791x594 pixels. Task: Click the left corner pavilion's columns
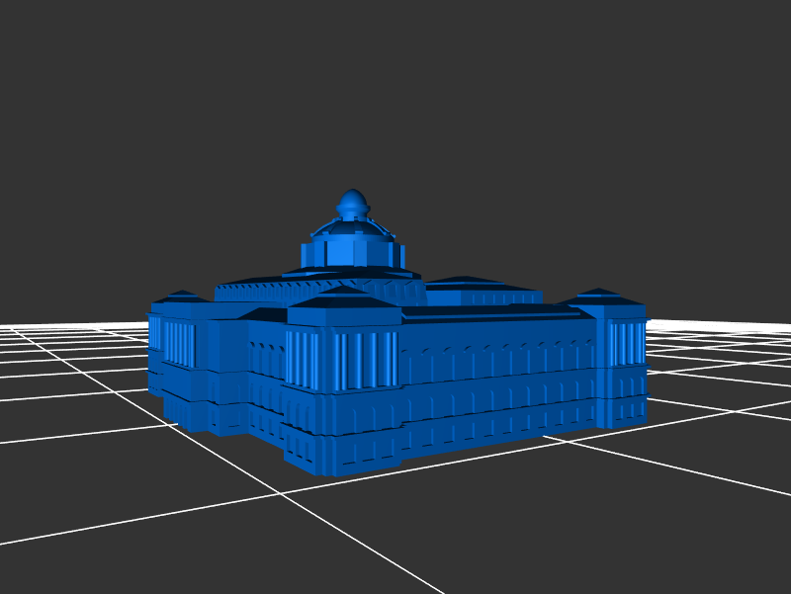tap(178, 343)
